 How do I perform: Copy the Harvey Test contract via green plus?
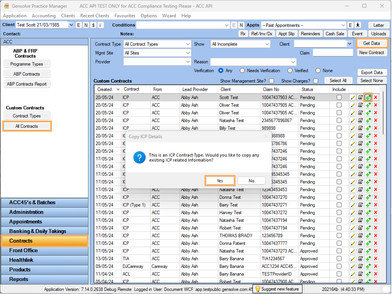pos(368,213)
